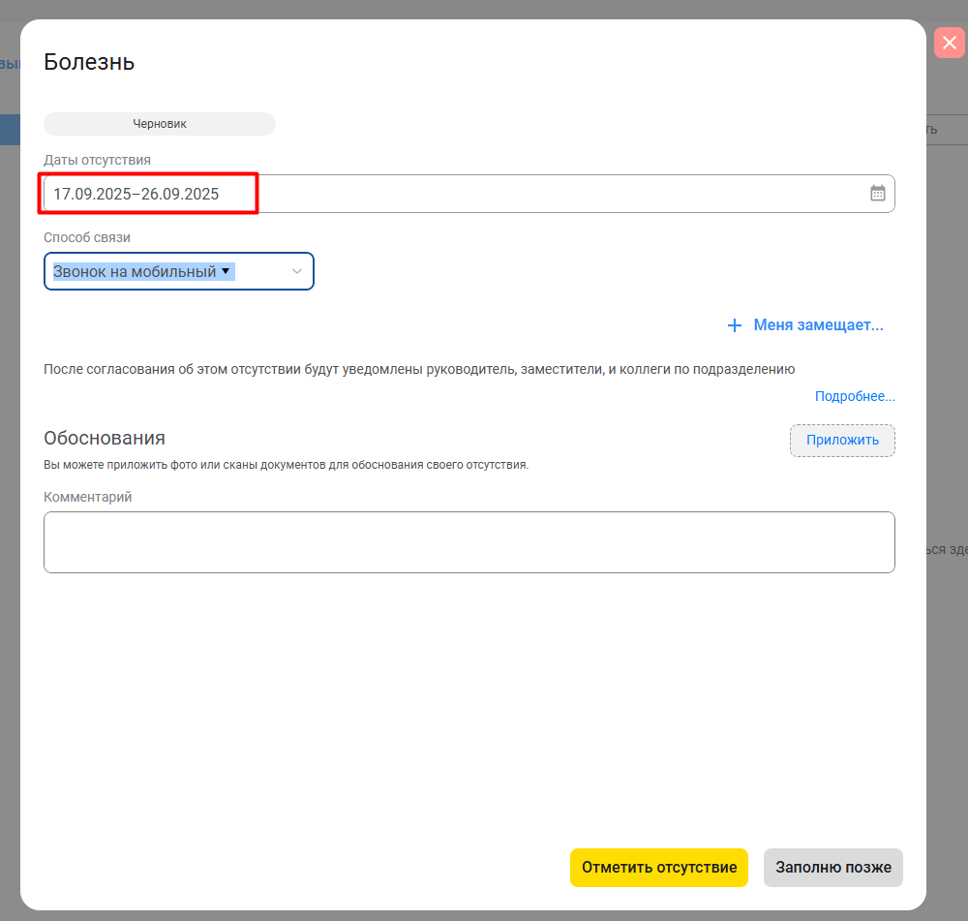Screen dimensions: 968x921
Task: Open the Подробнее... link
Action: (854, 396)
